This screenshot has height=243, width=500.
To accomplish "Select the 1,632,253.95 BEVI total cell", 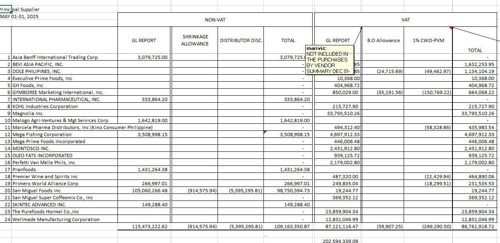I will tap(474, 64).
